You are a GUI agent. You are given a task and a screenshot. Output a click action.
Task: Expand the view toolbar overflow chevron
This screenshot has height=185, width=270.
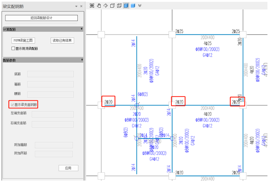pos(140,6)
